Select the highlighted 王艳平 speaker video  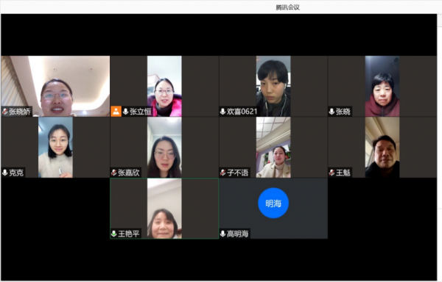point(164,209)
